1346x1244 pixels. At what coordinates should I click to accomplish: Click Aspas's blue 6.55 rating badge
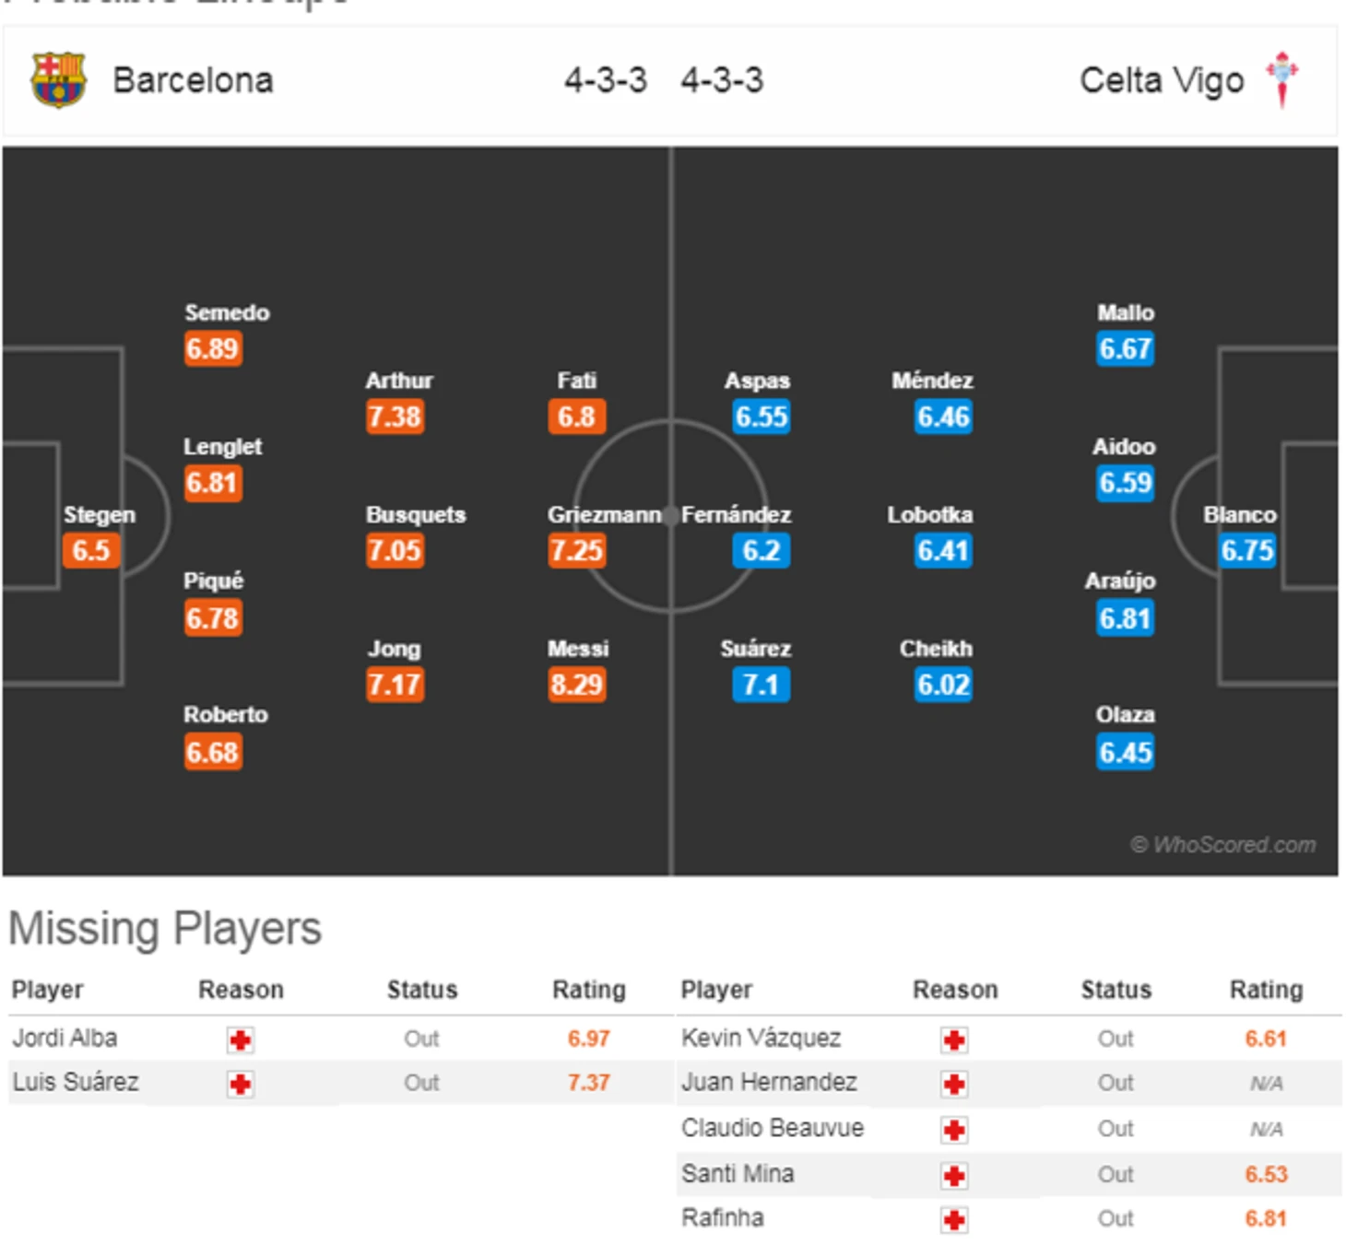[x=762, y=417]
